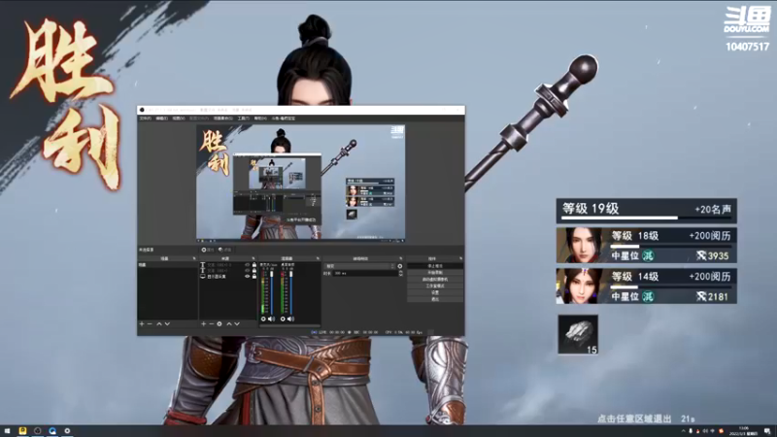Move scene down in the scenes list

[167, 324]
